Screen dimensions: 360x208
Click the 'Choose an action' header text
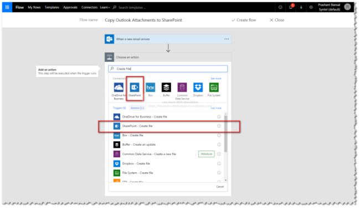pyautogui.click(x=127, y=57)
